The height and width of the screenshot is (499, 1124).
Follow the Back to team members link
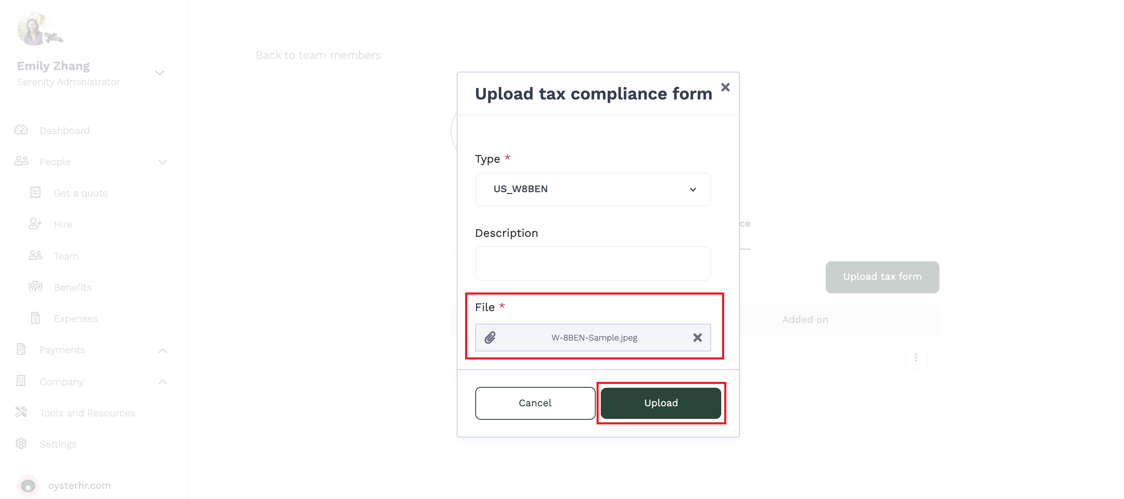click(318, 56)
